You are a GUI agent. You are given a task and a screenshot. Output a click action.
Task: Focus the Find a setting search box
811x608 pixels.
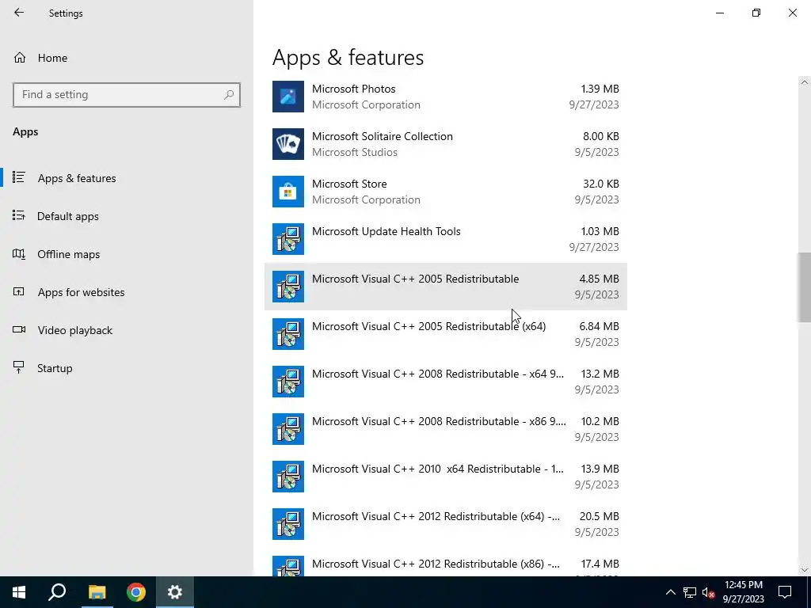click(x=127, y=95)
